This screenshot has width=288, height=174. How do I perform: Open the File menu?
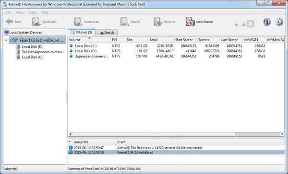(8, 12)
